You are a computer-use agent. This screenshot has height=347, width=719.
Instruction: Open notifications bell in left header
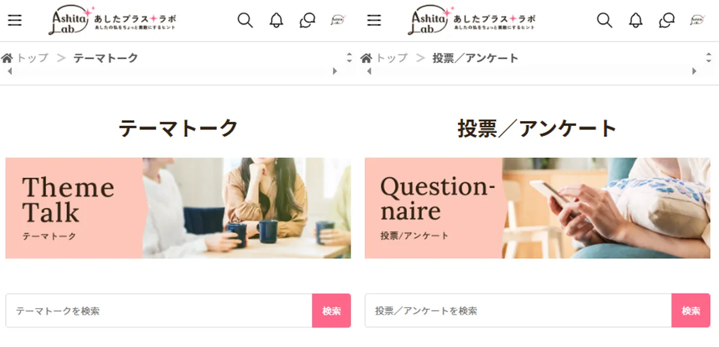point(276,20)
